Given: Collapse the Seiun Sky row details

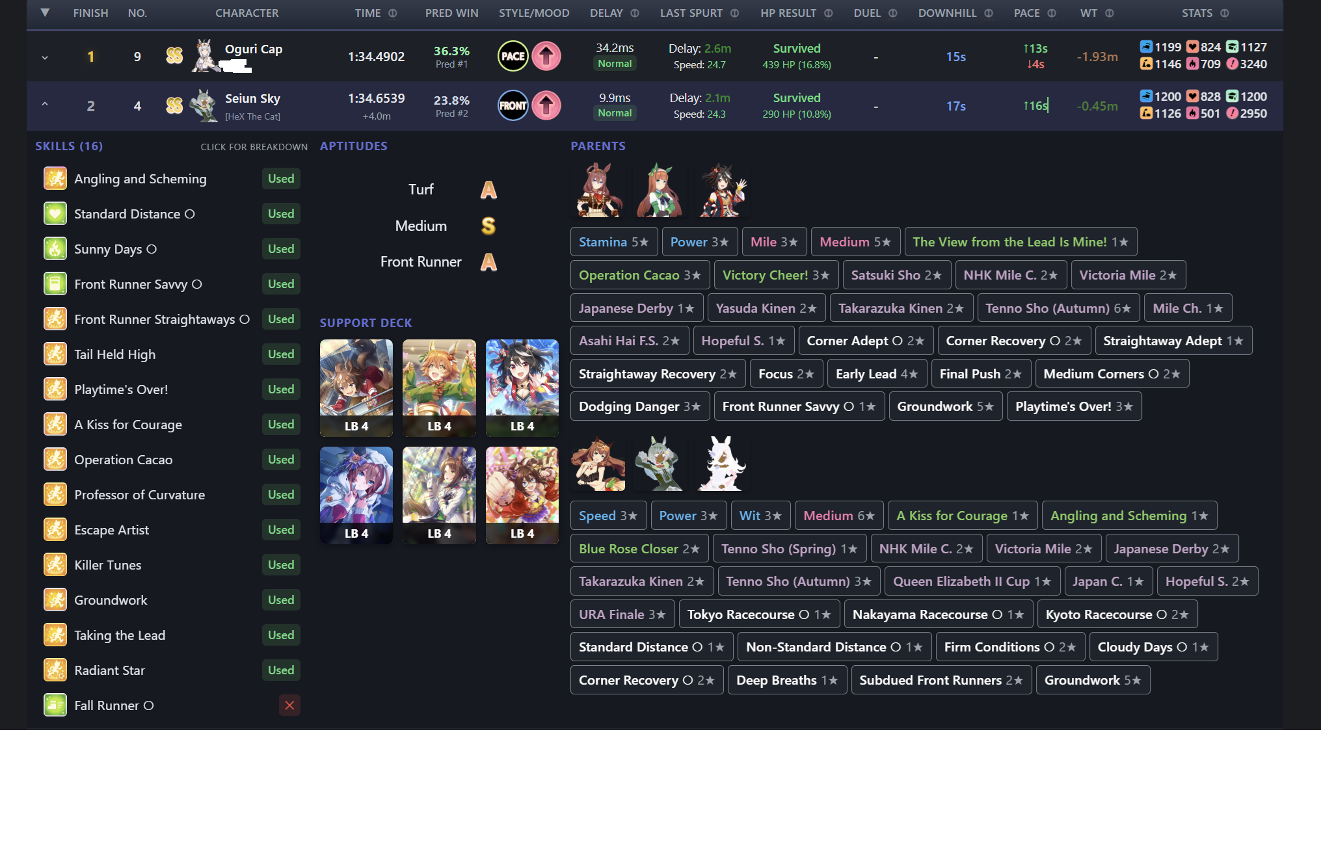Looking at the screenshot, I should click(45, 105).
